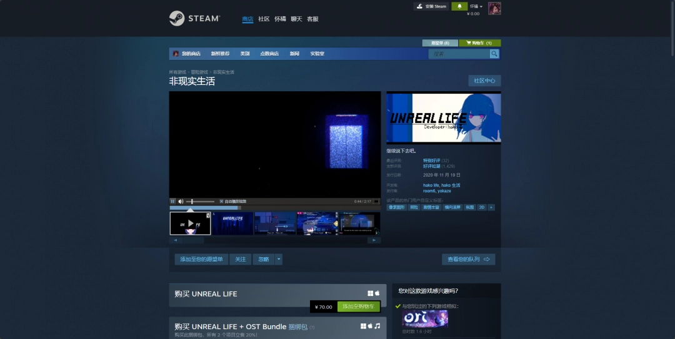Screen dimensions: 675x339
Task: Go to the 社区 tab in header
Action: click(264, 19)
